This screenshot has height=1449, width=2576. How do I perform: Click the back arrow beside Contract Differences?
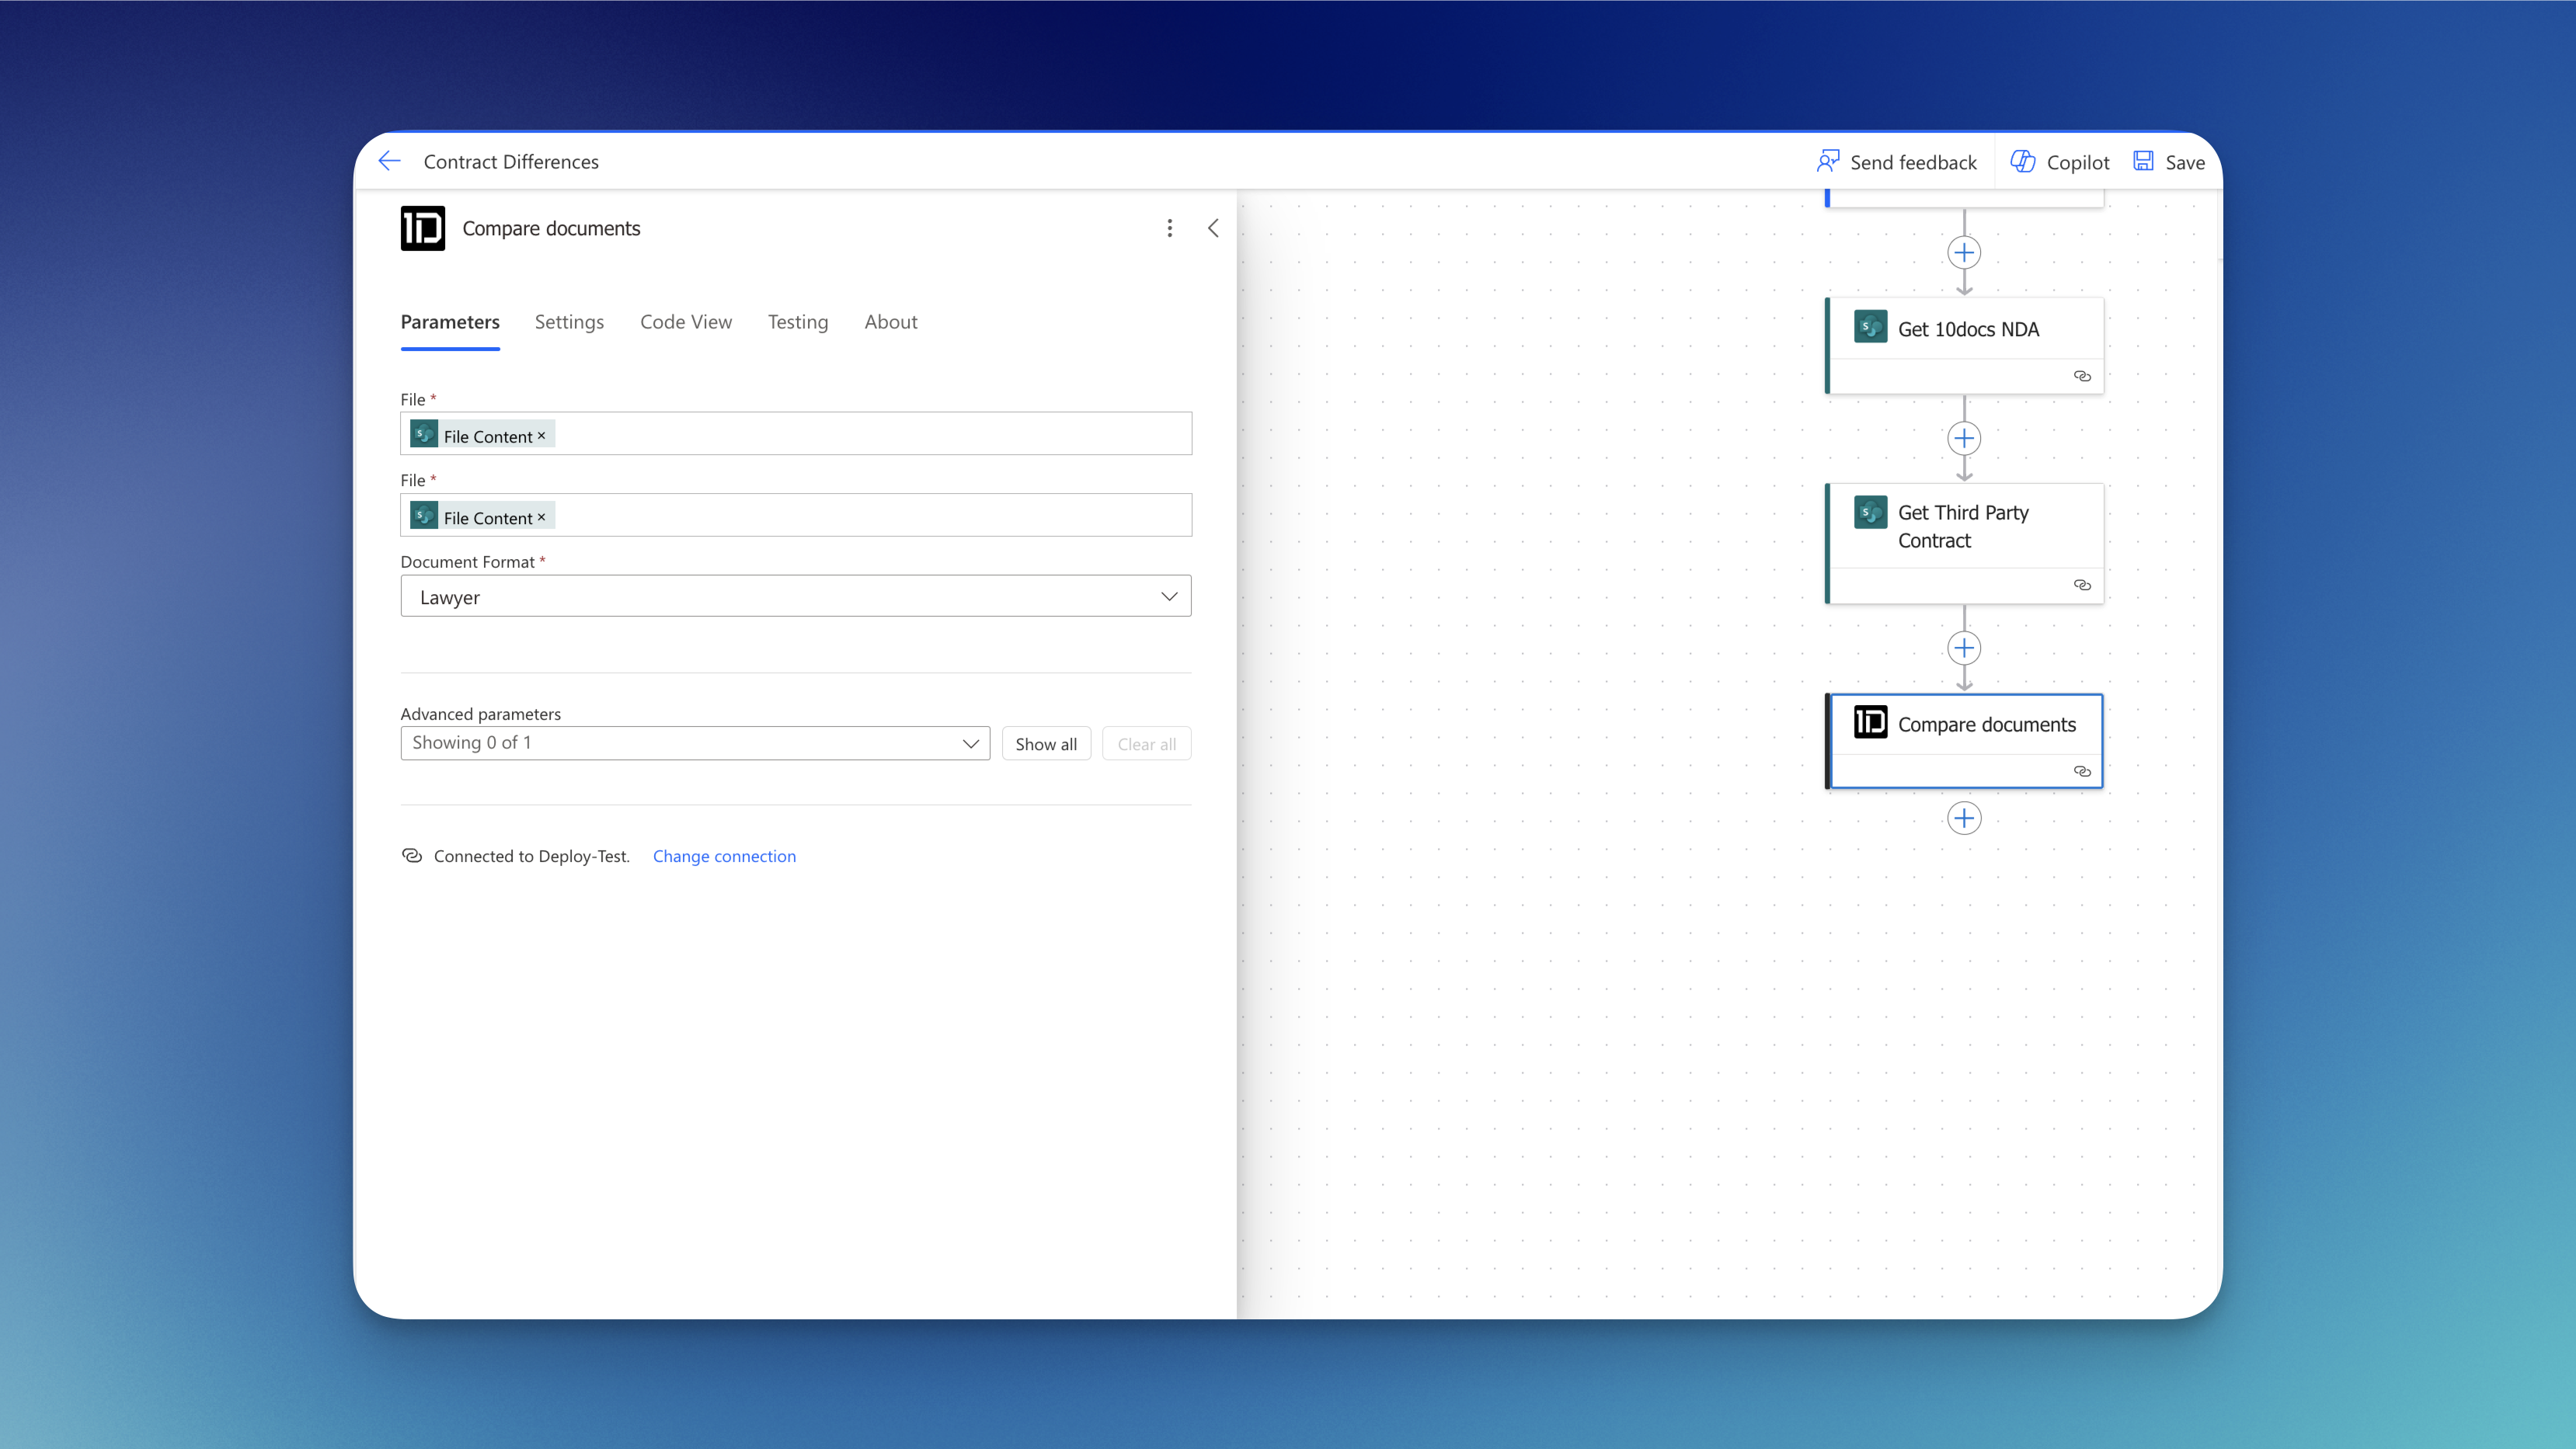coord(389,161)
